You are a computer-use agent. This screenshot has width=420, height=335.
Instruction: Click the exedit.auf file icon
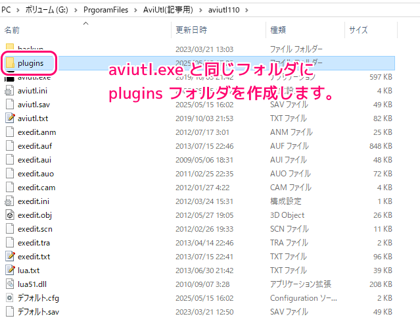click(10, 146)
